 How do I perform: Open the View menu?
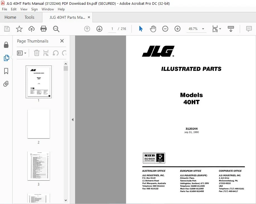point(24,9)
